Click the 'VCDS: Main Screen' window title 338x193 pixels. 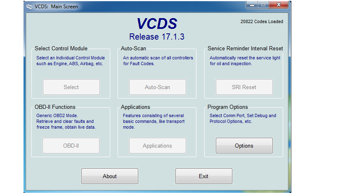(56, 7)
